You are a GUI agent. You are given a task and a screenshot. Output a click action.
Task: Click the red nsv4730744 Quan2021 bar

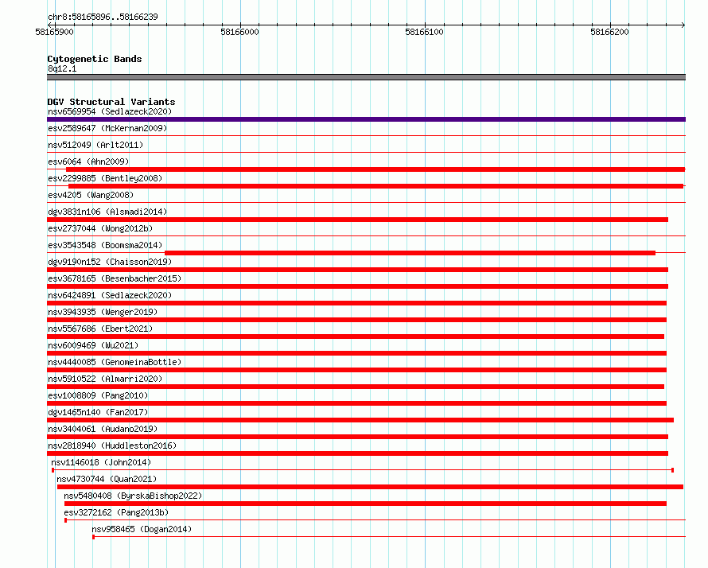point(370,487)
